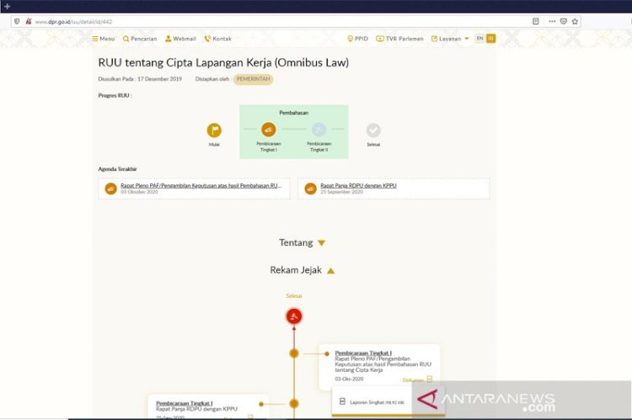Click the Selesai checkmark progress icon
Screen dimensions: 632x420
click(x=373, y=130)
